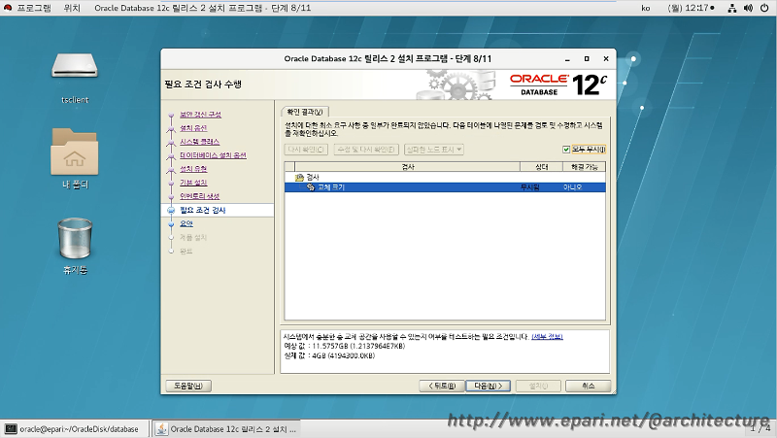This screenshot has width=777, height=438.
Task: Open the tsclient drive icon on the desktop
Action: [x=75, y=66]
